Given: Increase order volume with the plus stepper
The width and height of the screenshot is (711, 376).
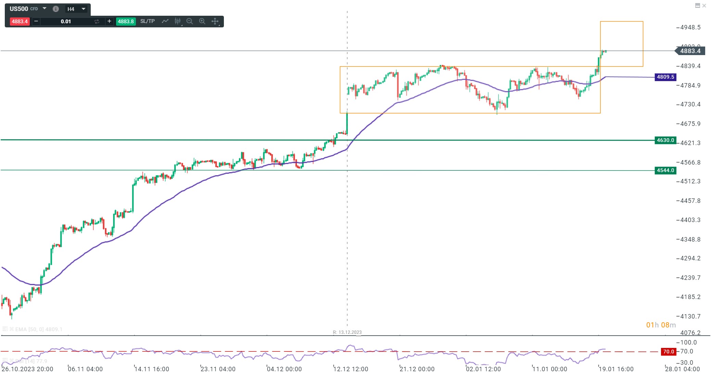Looking at the screenshot, I should 109,21.
